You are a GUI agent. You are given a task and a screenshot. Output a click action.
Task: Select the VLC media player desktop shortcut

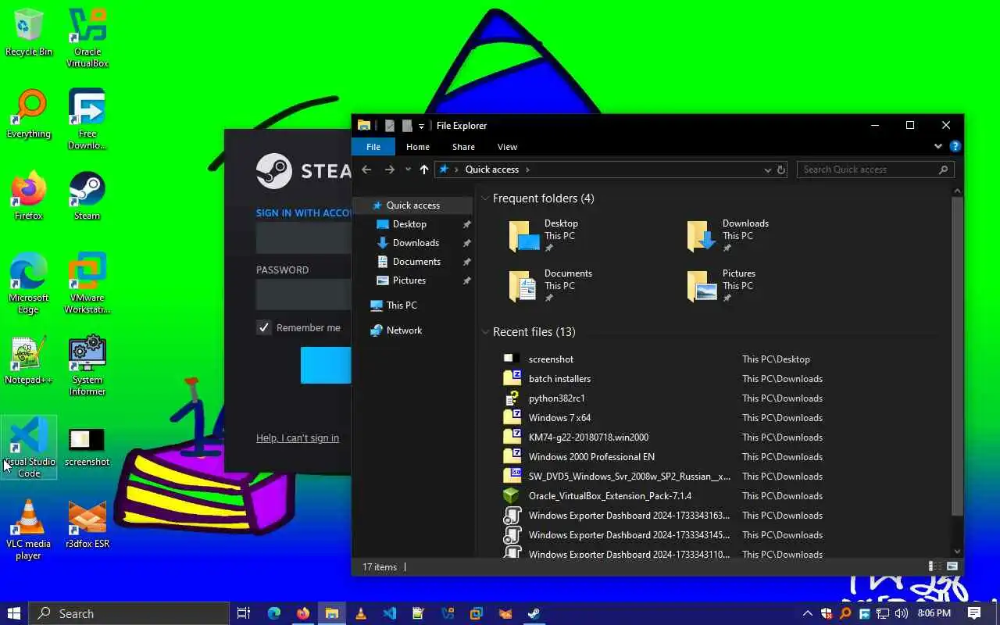click(x=29, y=530)
